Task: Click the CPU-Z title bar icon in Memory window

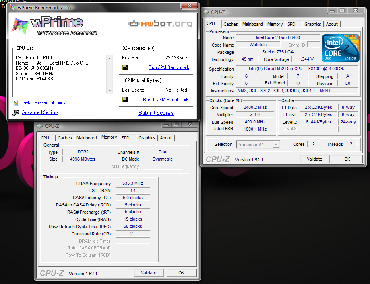Action: (40, 126)
